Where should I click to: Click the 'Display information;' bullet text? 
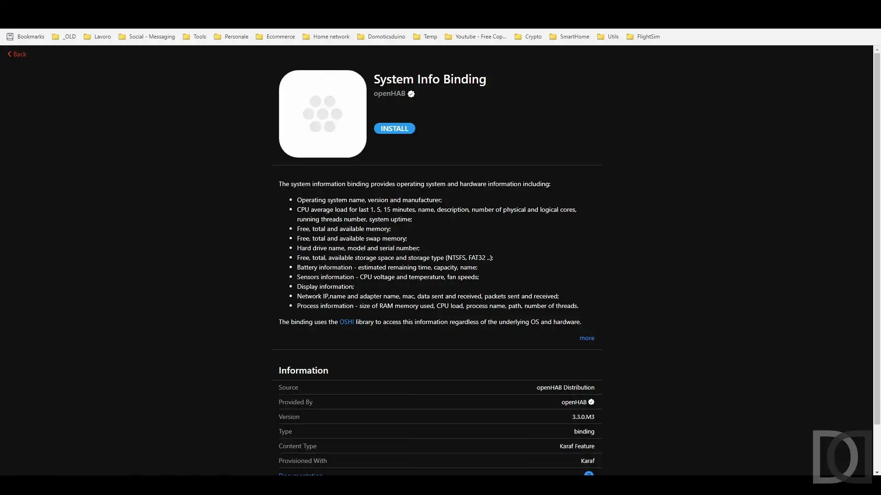(325, 286)
